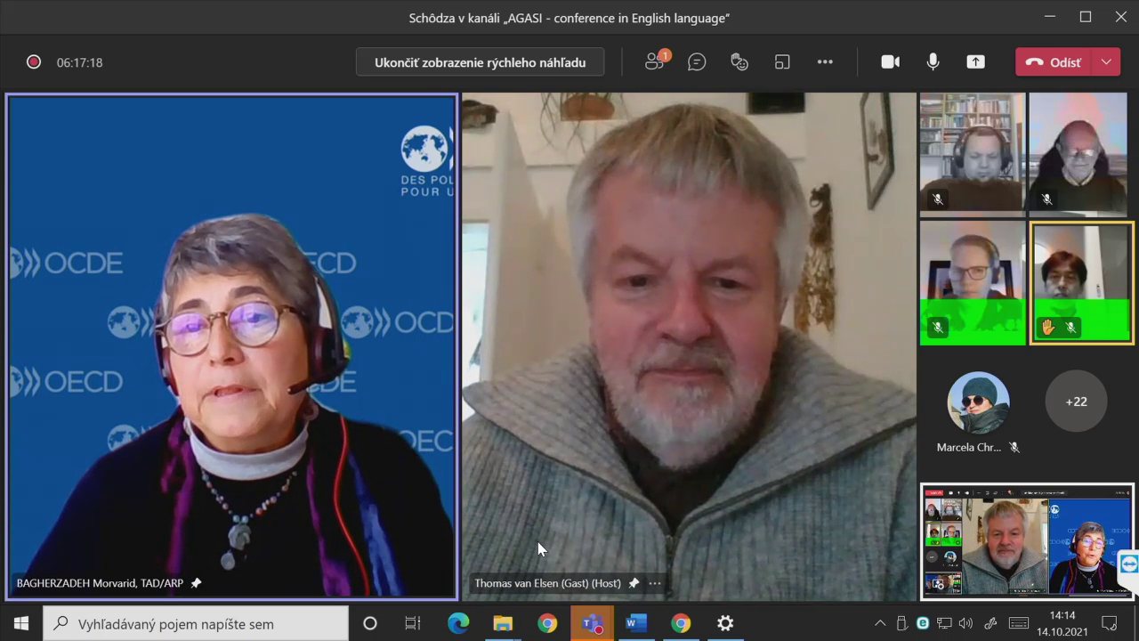Open the meeting chat icon
This screenshot has height=641, width=1139.
coord(697,61)
